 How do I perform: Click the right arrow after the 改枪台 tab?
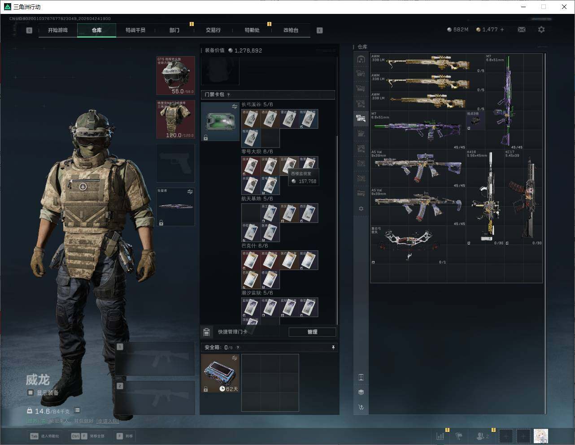[320, 31]
